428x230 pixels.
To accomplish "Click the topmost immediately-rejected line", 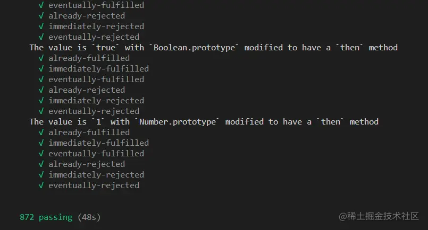I will 96,26.
